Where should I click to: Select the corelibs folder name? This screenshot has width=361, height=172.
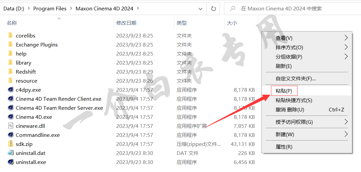point(26,35)
